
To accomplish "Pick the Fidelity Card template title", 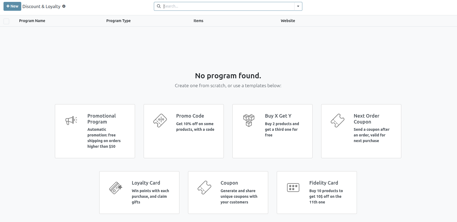I will 323,183.
